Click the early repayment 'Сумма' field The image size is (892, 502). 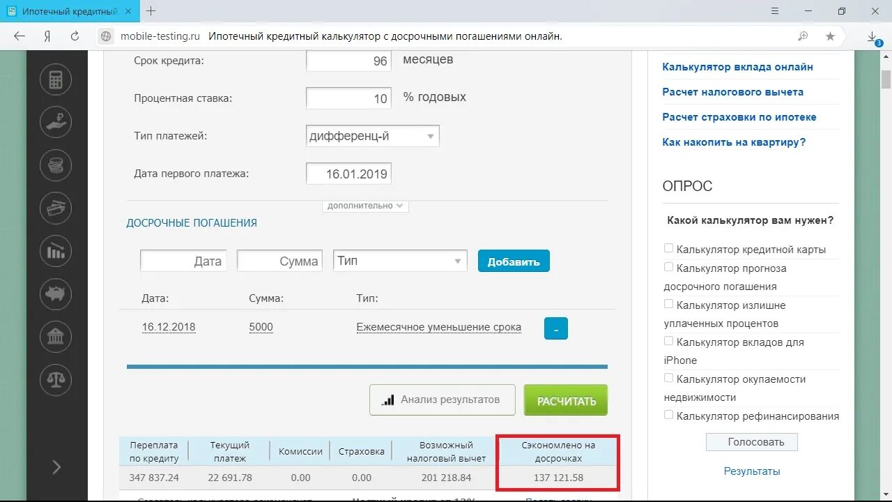click(279, 261)
